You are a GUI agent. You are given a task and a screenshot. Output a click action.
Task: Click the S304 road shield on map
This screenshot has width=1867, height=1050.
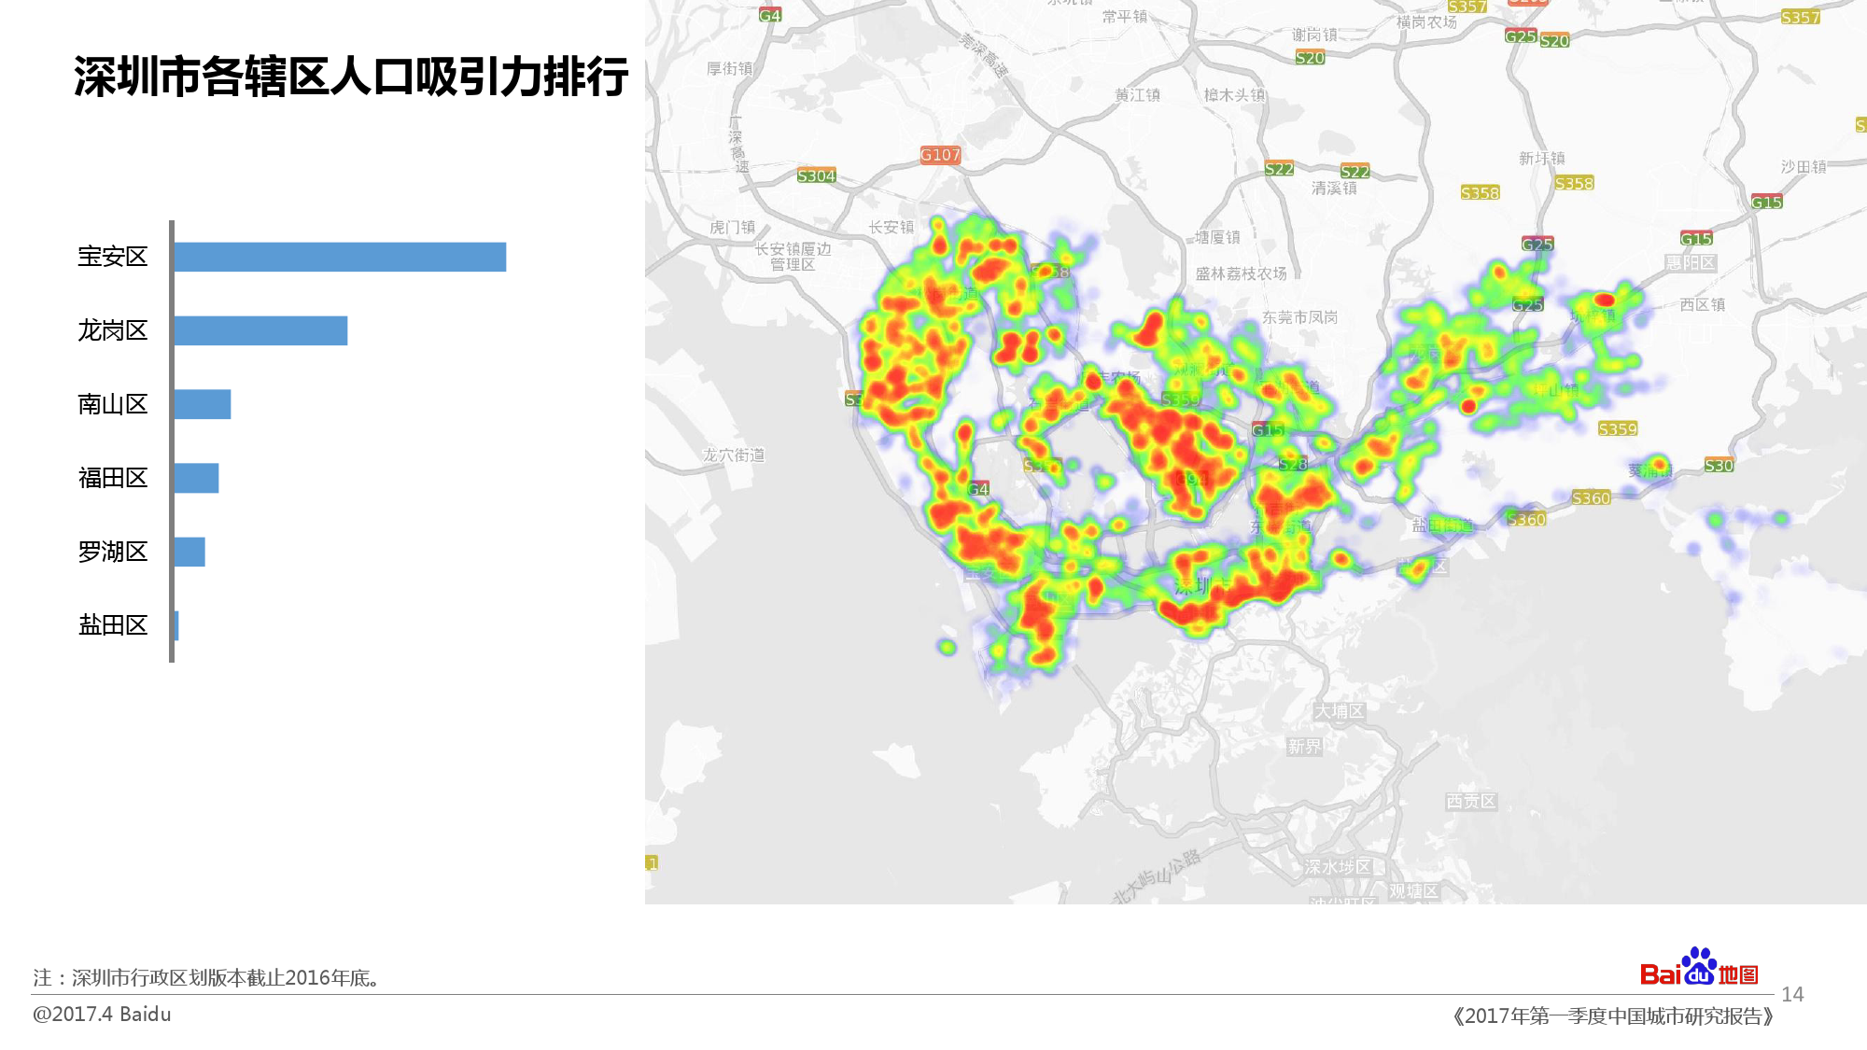[816, 175]
